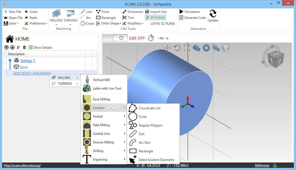Click the sort list icon
Viewport: 296px width, 170px height.
pyautogui.click(x=18, y=47)
